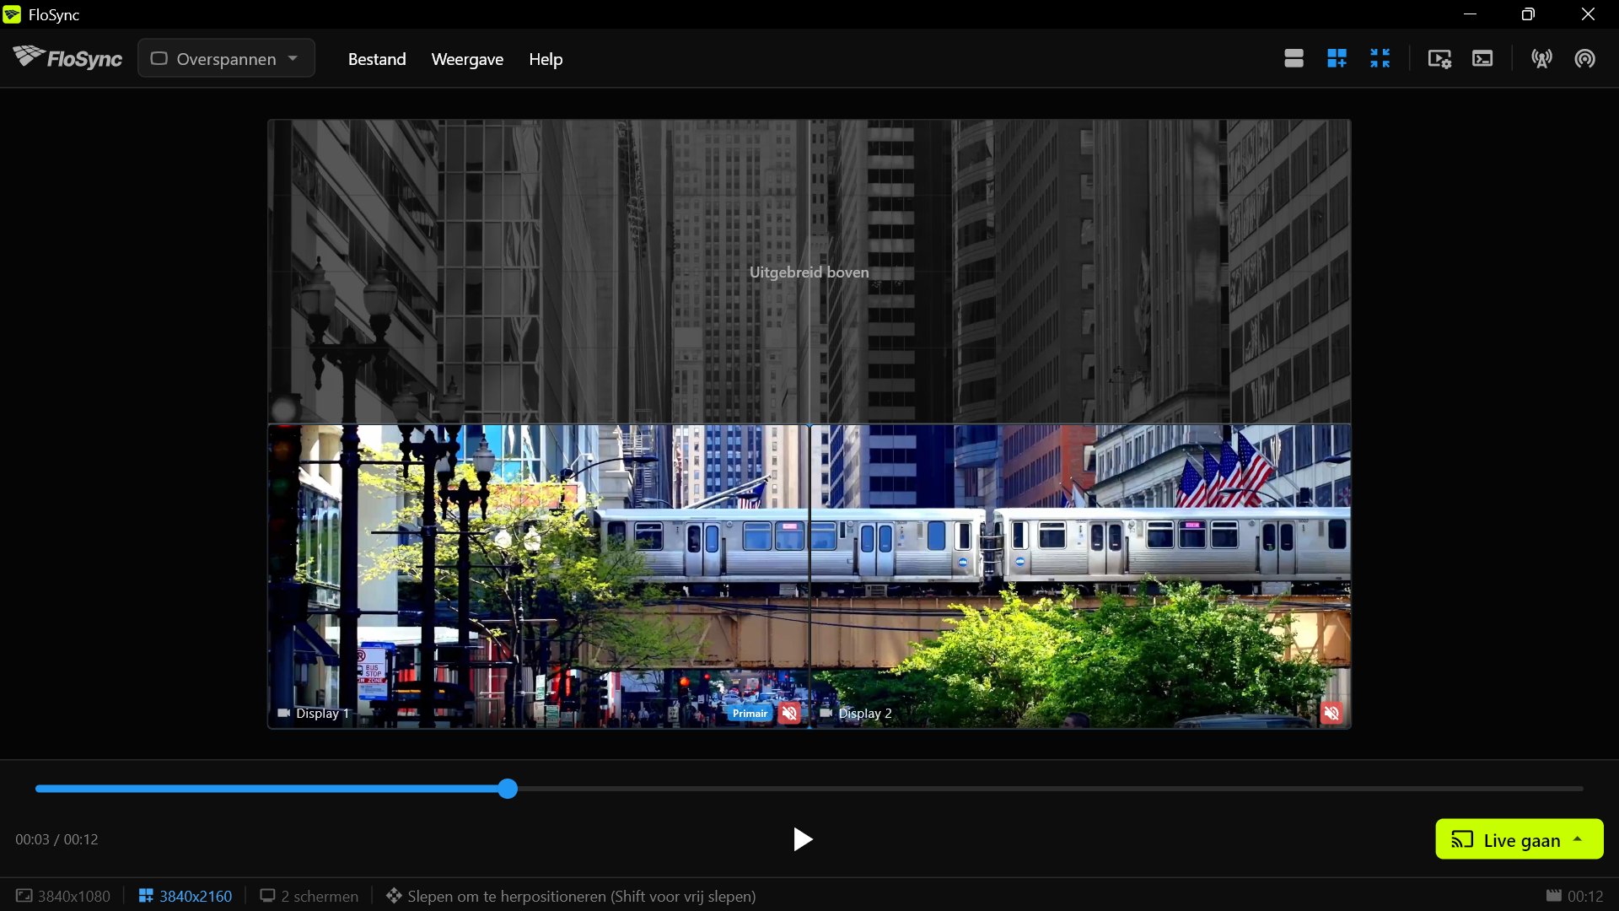Open the Help menu
This screenshot has height=911, width=1619.
[546, 59]
